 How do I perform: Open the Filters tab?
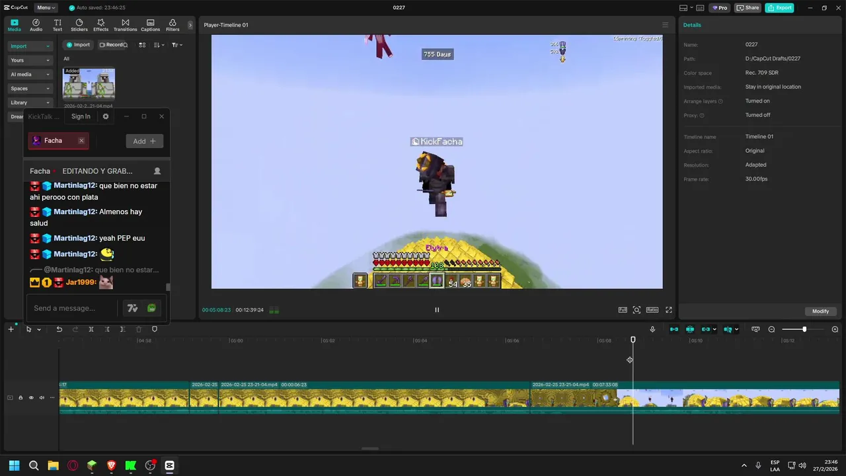[x=173, y=25]
